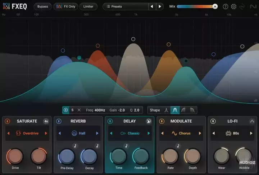The image size is (259, 175).
Task: Click the Freq 400Hz value field
Action: [x=95, y=110]
